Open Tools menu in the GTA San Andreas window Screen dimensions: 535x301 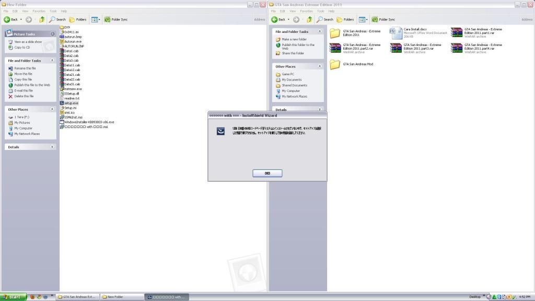[x=320, y=11]
